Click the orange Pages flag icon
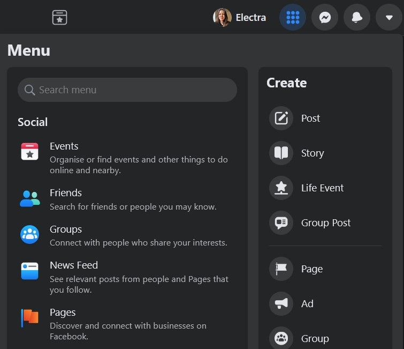404x349 pixels. 30,317
